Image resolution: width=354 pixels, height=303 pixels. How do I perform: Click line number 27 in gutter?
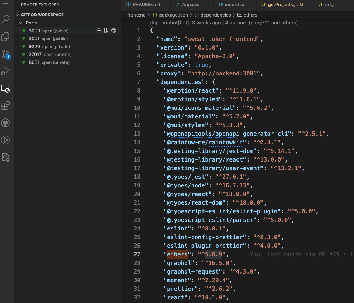137,254
